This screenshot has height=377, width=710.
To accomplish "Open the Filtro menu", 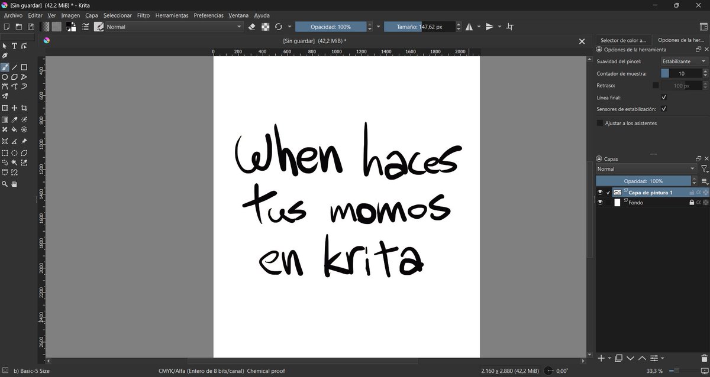I will coord(143,15).
